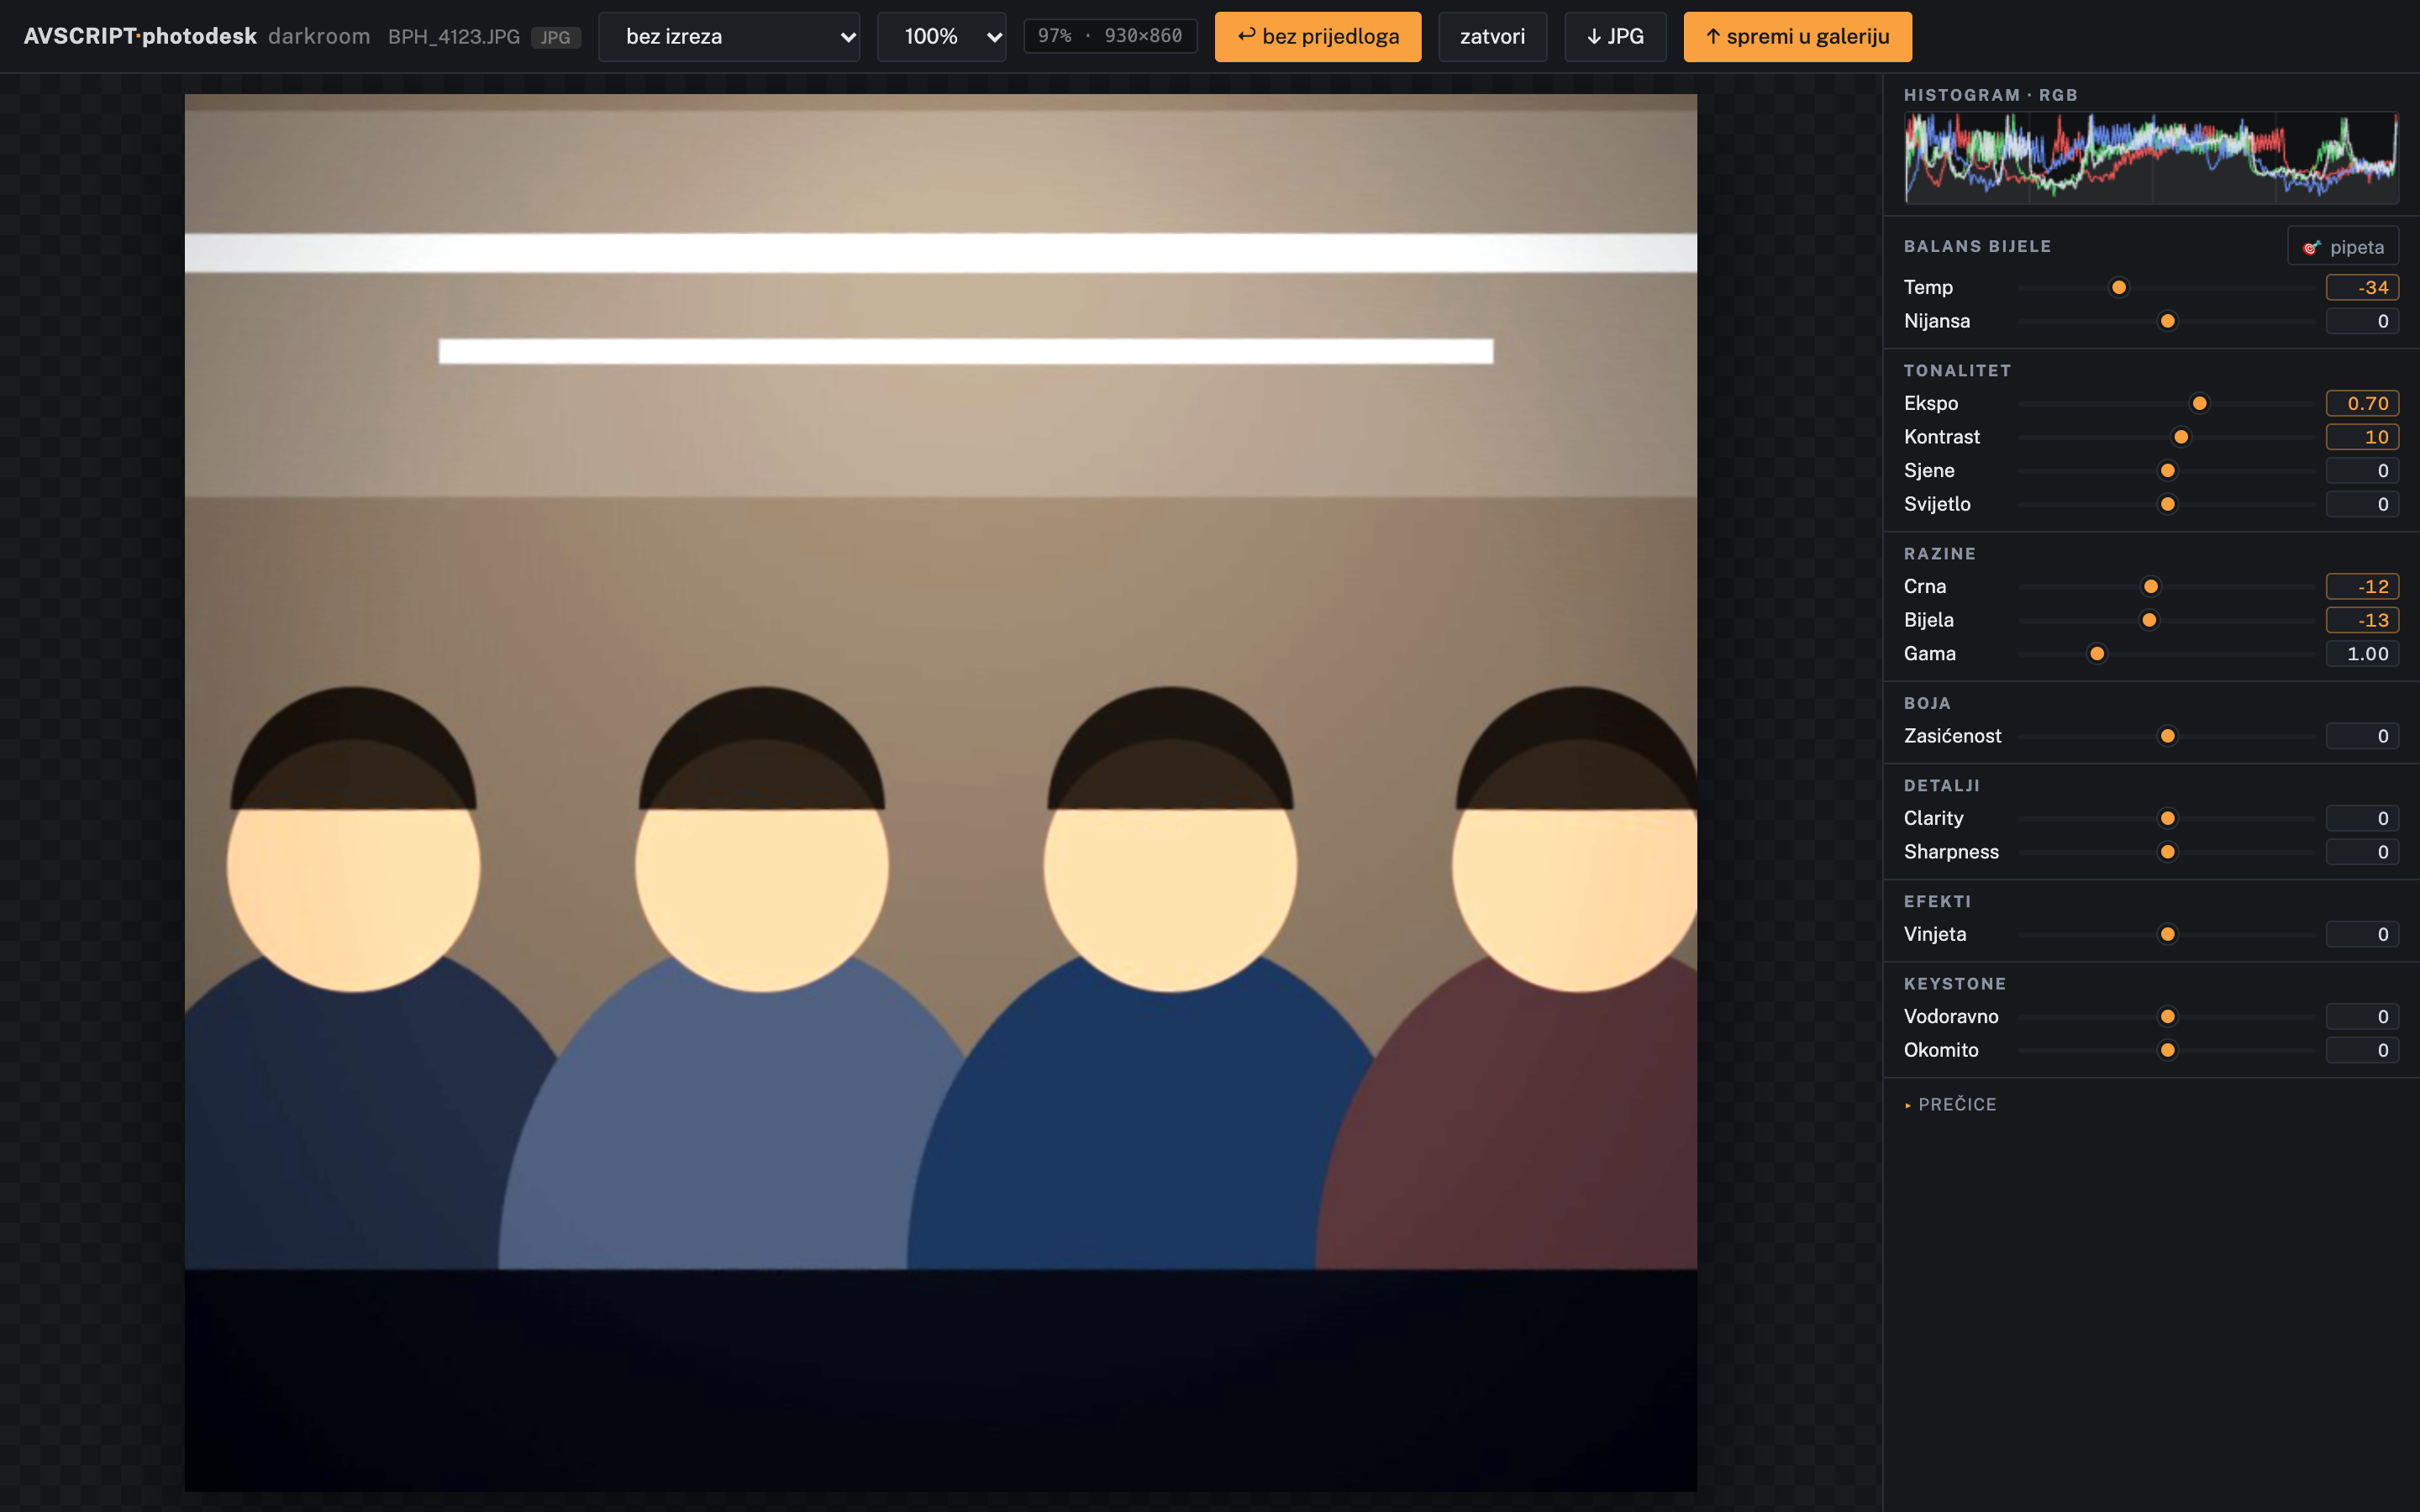Click the Sharpness slider handle
2420x1512 pixels.
click(2167, 852)
